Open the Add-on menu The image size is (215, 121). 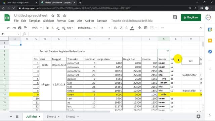pyautogui.click(x=89, y=21)
